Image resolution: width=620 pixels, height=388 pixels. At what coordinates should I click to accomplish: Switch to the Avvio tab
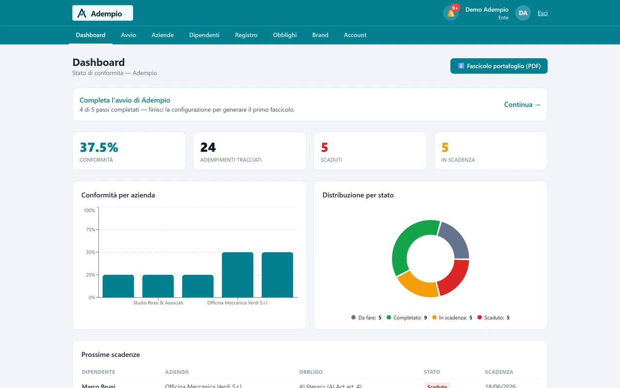click(128, 35)
